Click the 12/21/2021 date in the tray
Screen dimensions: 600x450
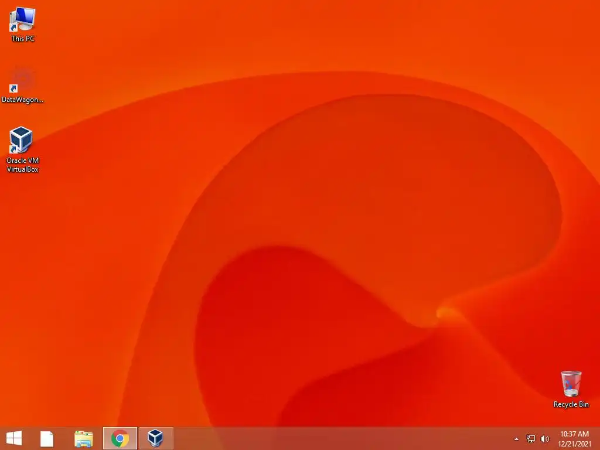point(574,444)
